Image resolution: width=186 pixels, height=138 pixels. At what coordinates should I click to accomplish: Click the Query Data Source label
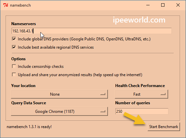(x=28, y=103)
